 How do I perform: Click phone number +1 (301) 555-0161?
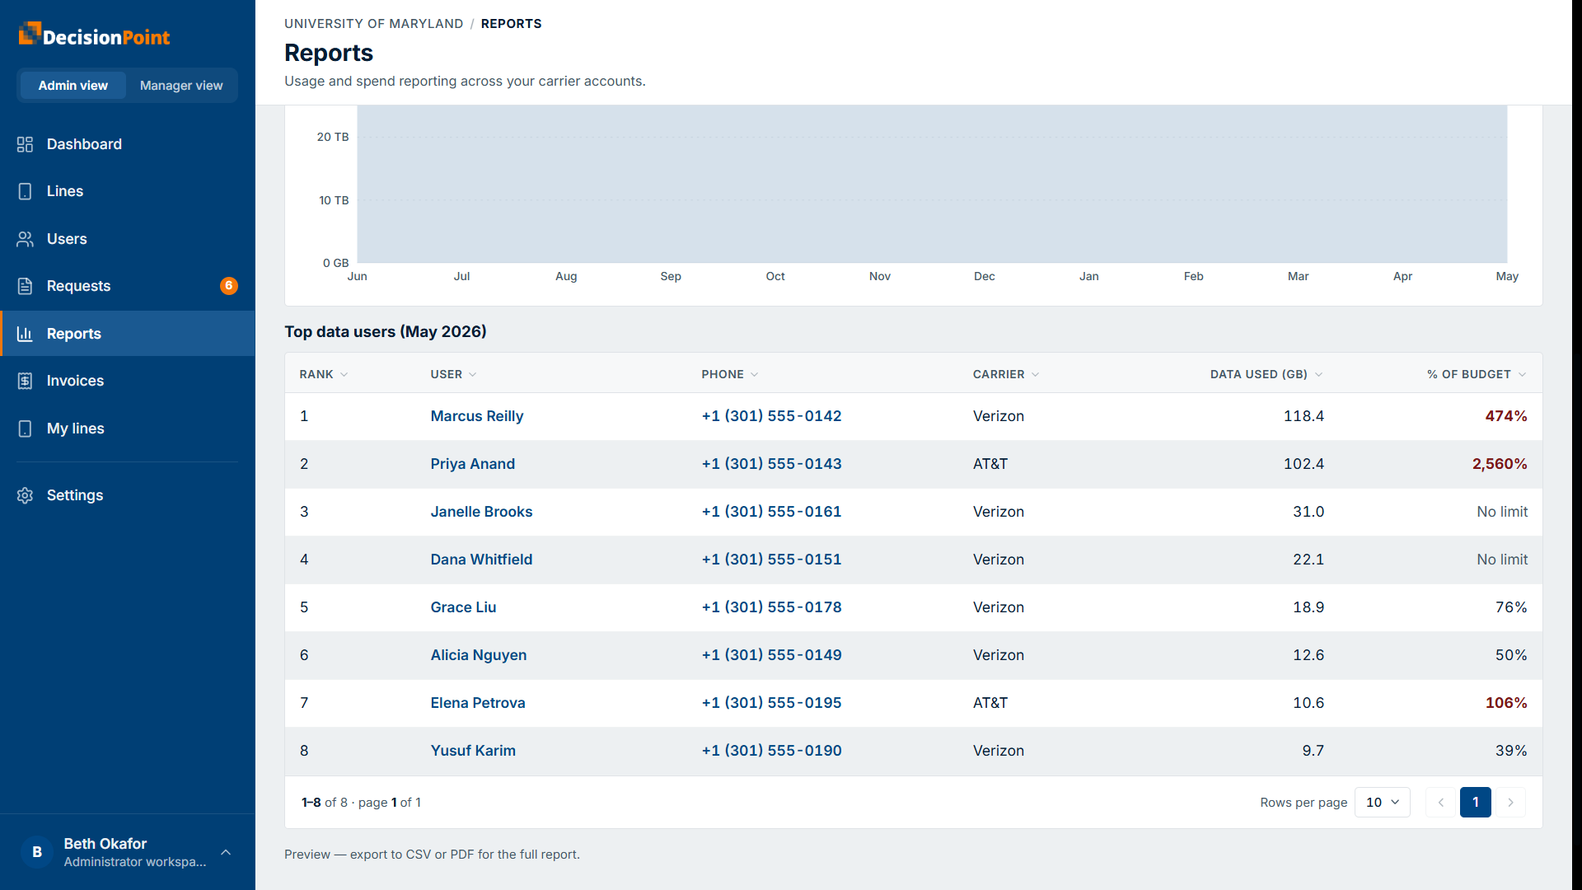772,512
